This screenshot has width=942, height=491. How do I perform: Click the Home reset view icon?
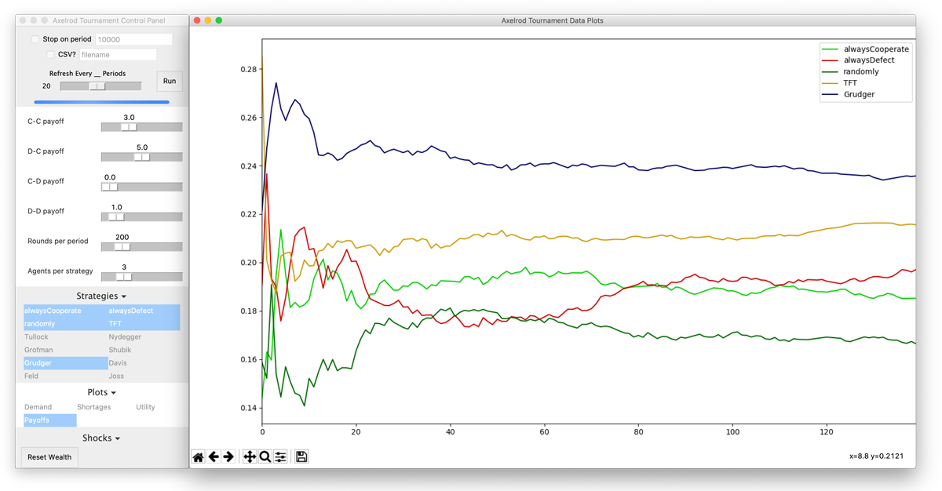(x=199, y=456)
